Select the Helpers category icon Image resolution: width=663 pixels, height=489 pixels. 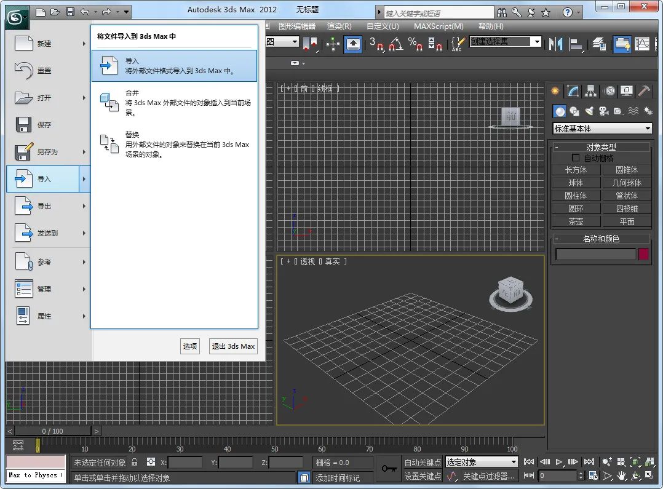(x=618, y=111)
